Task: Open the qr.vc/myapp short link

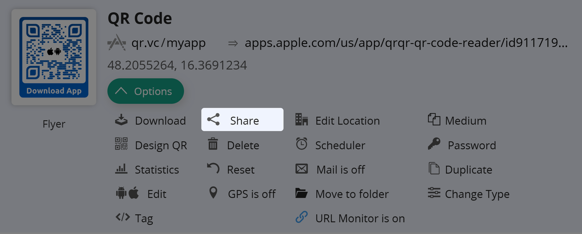Action: pyautogui.click(x=168, y=43)
